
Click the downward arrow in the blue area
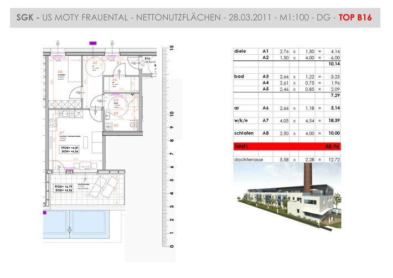[x=70, y=230]
